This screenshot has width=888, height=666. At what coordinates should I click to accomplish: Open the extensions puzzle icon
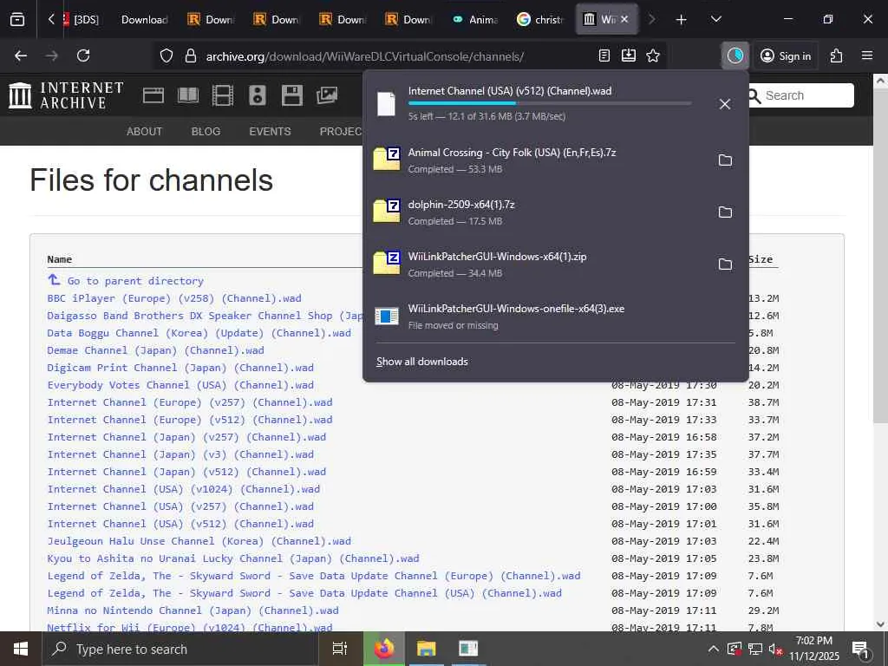click(x=836, y=55)
